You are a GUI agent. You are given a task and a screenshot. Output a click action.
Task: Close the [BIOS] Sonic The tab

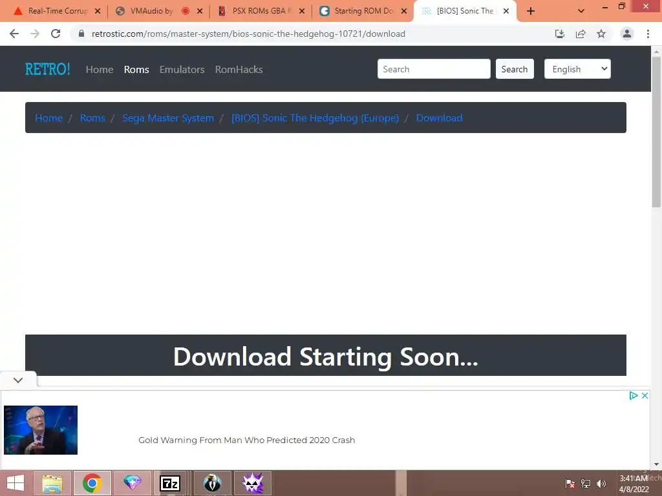[506, 11]
